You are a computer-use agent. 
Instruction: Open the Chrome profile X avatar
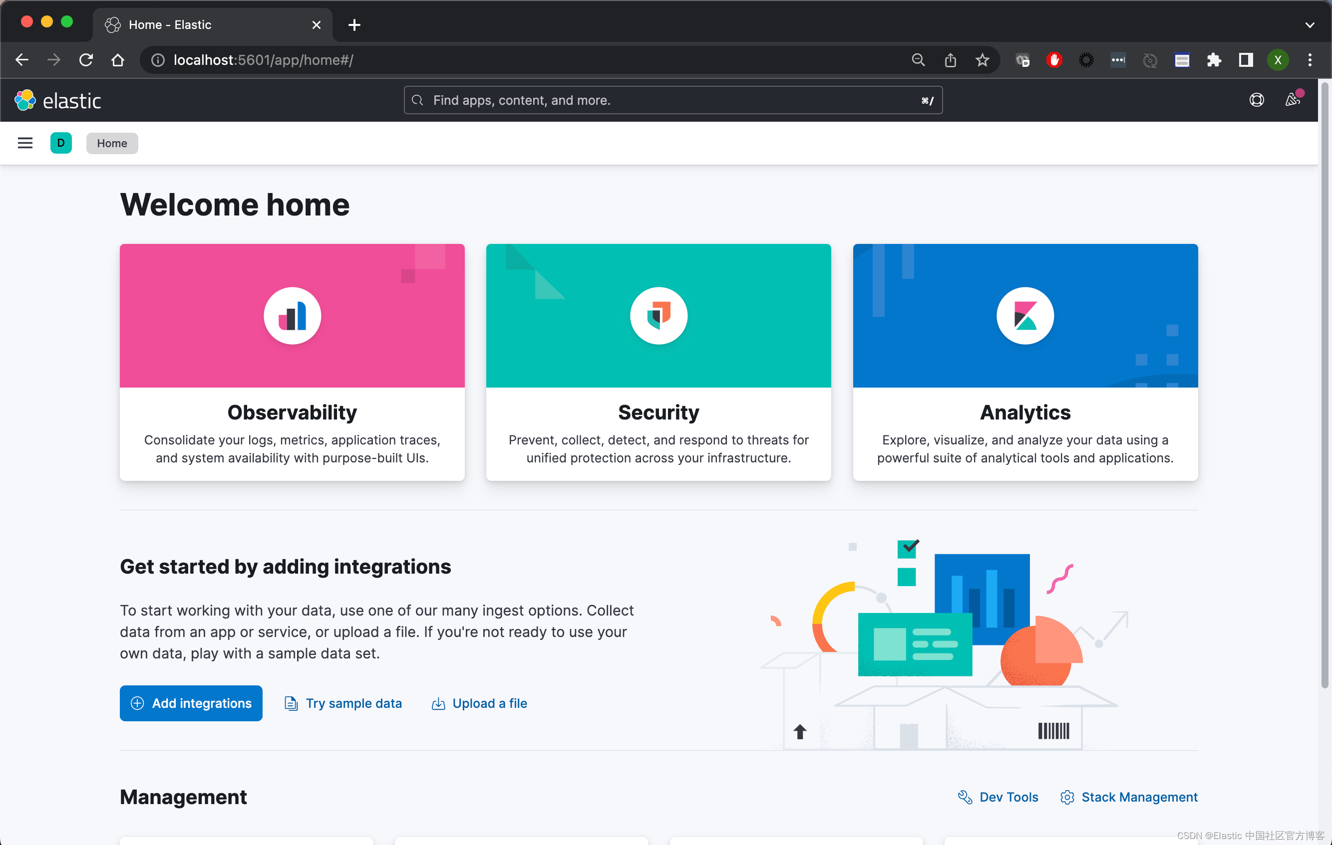coord(1278,60)
